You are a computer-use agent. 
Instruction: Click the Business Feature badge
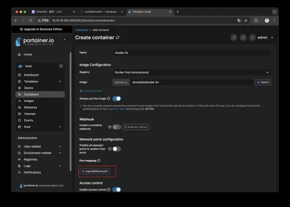click(x=136, y=127)
